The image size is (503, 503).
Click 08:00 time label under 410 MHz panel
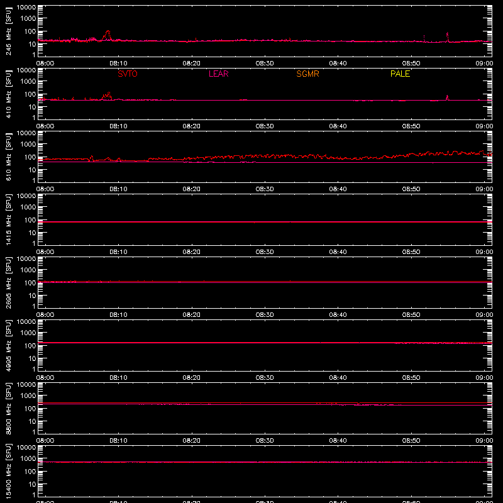(45, 126)
